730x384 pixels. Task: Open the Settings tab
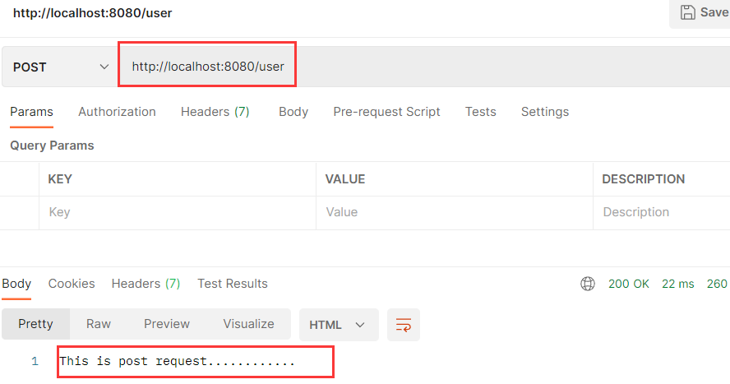pos(544,112)
